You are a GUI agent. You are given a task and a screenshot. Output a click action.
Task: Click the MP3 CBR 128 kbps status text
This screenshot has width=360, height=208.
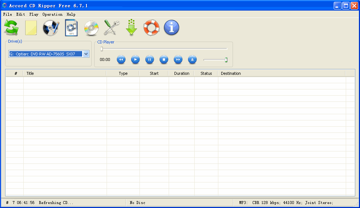[286, 203]
